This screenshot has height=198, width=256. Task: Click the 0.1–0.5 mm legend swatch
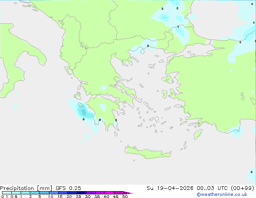click(x=7, y=193)
